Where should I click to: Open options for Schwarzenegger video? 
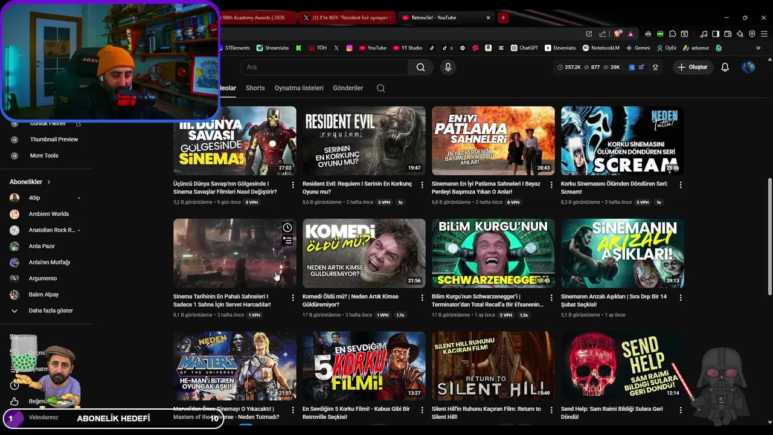pos(551,297)
